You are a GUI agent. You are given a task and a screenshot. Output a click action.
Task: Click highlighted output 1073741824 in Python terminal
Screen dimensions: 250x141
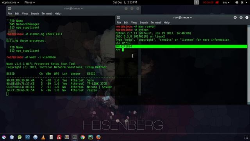pyautogui.click(x=124, y=46)
